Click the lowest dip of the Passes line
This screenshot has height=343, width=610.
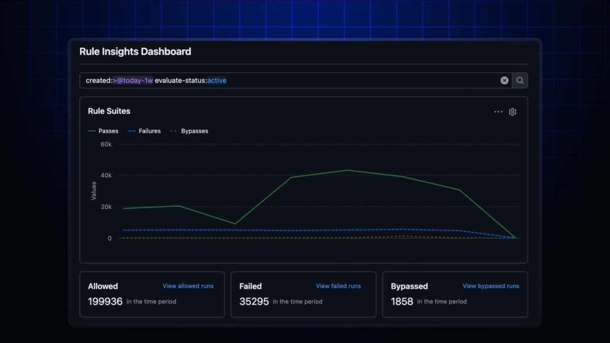pos(235,224)
